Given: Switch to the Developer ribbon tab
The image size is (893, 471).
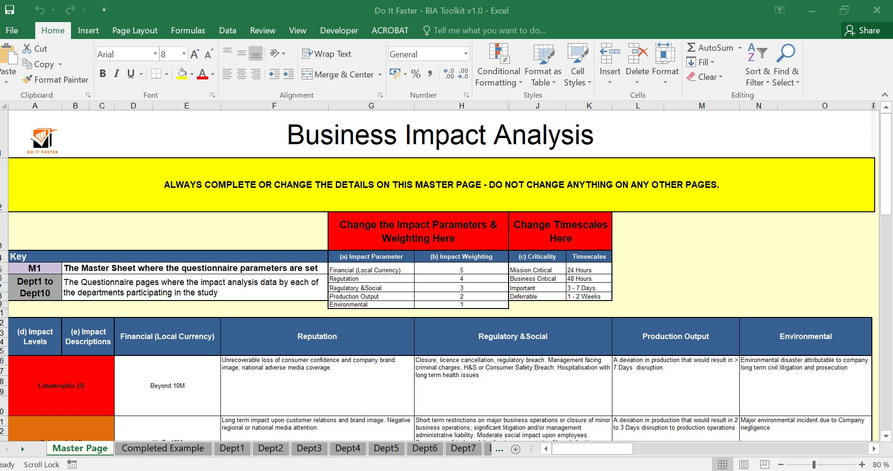Looking at the screenshot, I should (x=339, y=31).
